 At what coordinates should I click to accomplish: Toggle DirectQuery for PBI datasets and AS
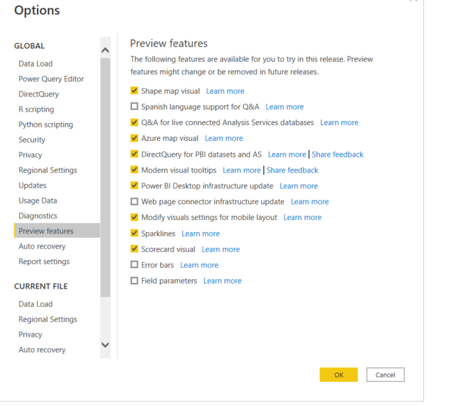point(134,154)
